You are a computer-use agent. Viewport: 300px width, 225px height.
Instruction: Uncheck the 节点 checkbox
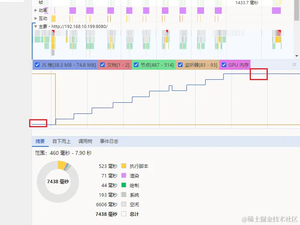click(x=136, y=65)
